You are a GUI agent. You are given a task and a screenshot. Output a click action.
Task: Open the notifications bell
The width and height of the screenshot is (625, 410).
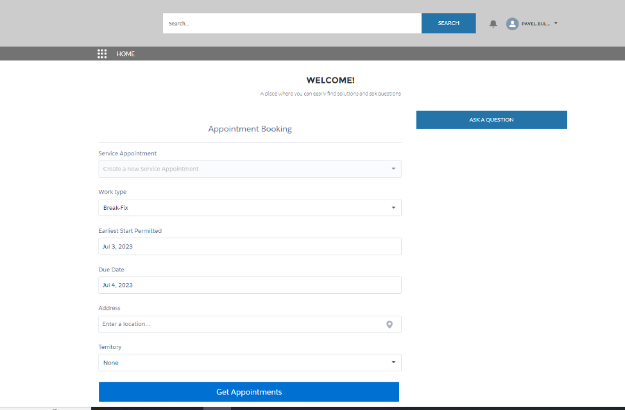tap(493, 24)
